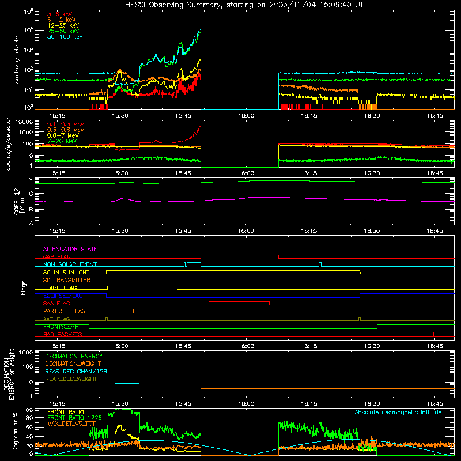Click the BAD_PACKETS red spike near 16:45
The height and width of the screenshot is (461, 461).
point(433,334)
